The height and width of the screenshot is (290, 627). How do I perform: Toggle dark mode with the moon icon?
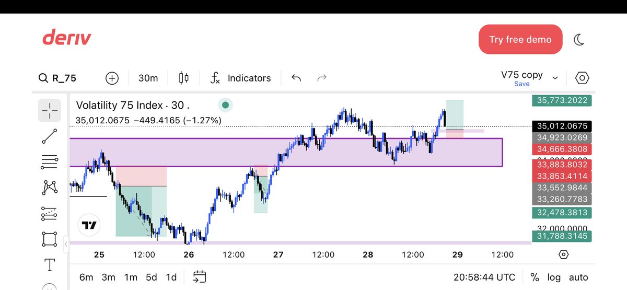point(579,39)
